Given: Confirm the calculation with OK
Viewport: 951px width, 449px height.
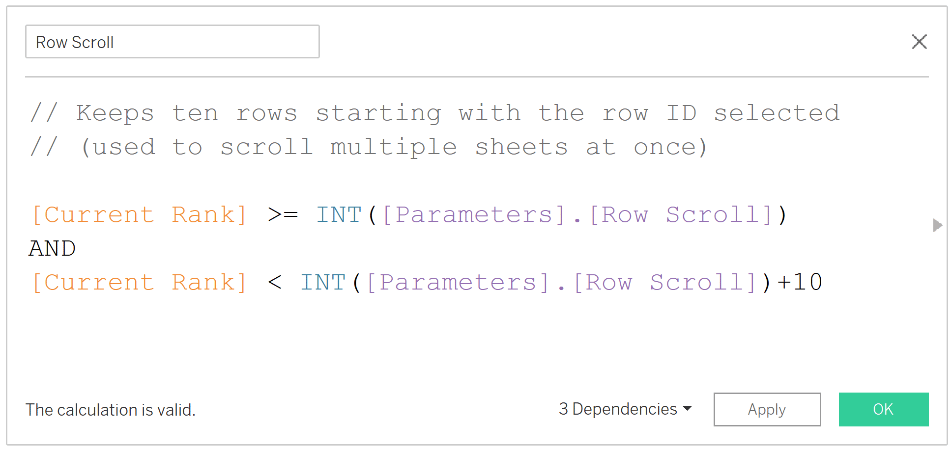Looking at the screenshot, I should (x=883, y=409).
